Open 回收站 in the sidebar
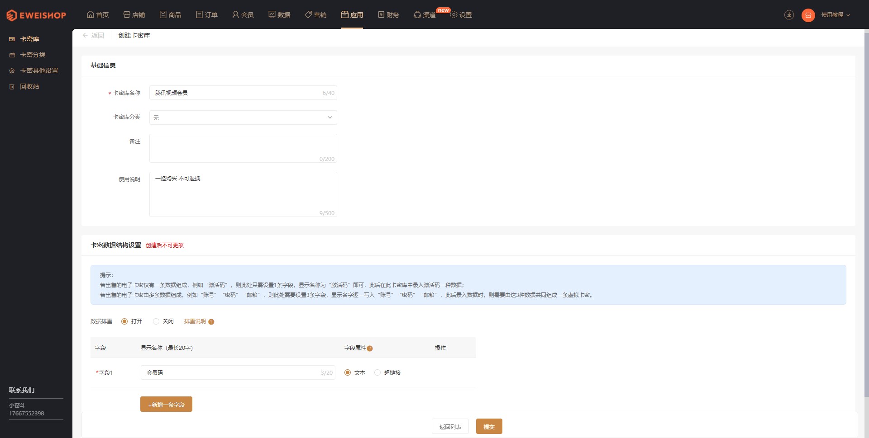The image size is (869, 438). 30,86
